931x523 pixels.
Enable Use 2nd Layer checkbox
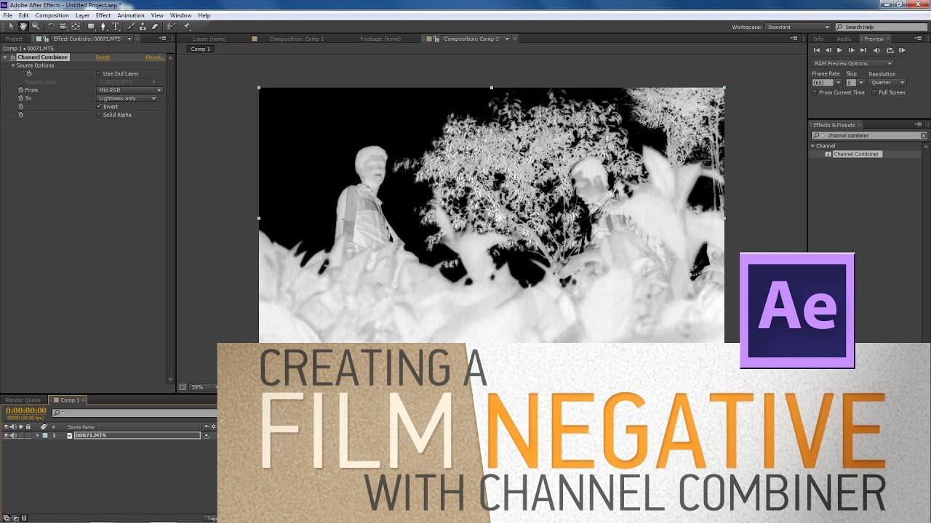[x=99, y=73]
